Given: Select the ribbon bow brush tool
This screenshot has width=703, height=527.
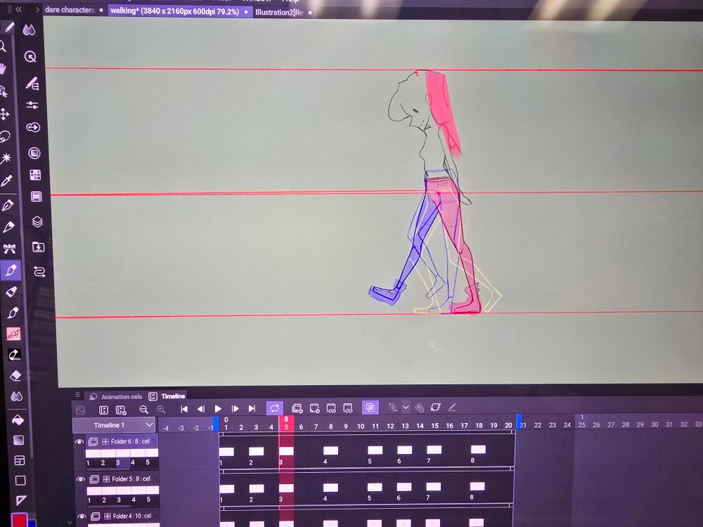Looking at the screenshot, I should pyautogui.click(x=9, y=248).
